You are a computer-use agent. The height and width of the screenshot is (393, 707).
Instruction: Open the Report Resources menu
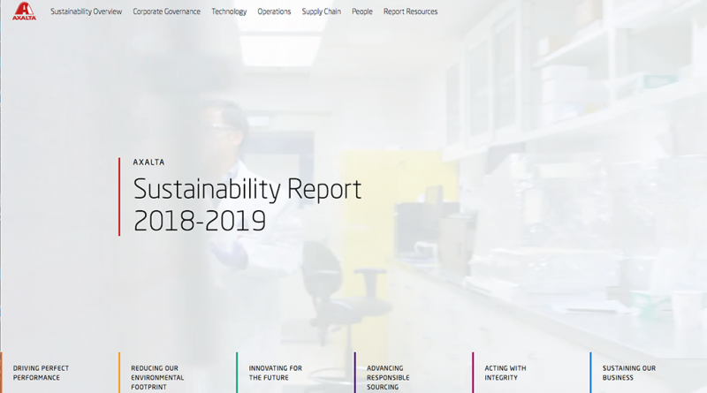pos(410,11)
